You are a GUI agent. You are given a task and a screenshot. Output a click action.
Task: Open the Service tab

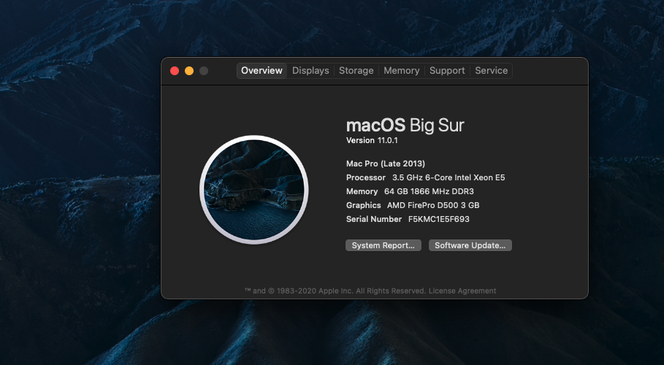[491, 71]
